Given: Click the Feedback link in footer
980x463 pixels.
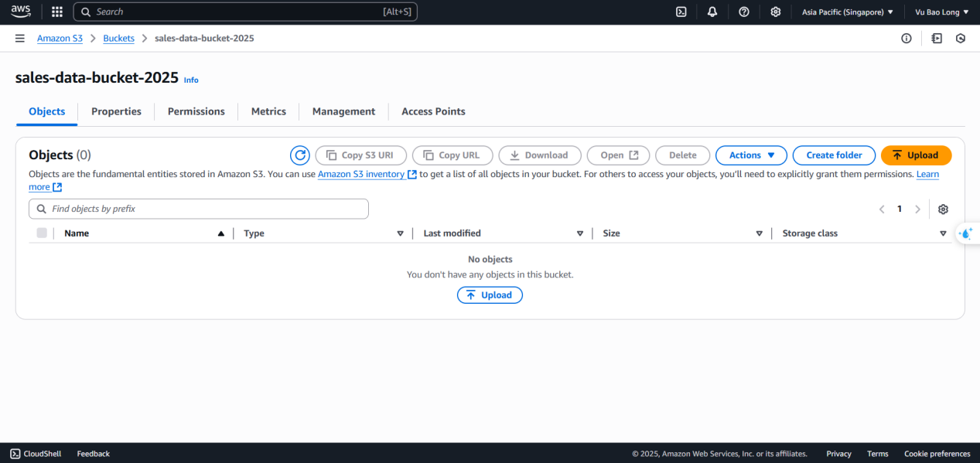Looking at the screenshot, I should (94, 454).
